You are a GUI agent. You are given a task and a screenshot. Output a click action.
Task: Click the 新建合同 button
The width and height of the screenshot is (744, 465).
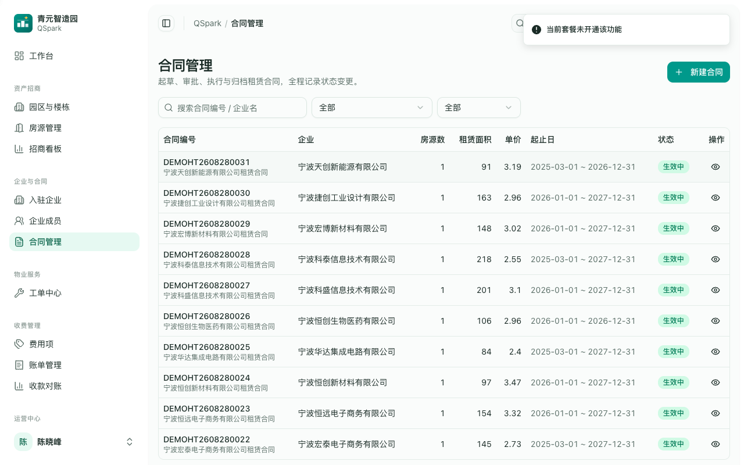click(699, 72)
